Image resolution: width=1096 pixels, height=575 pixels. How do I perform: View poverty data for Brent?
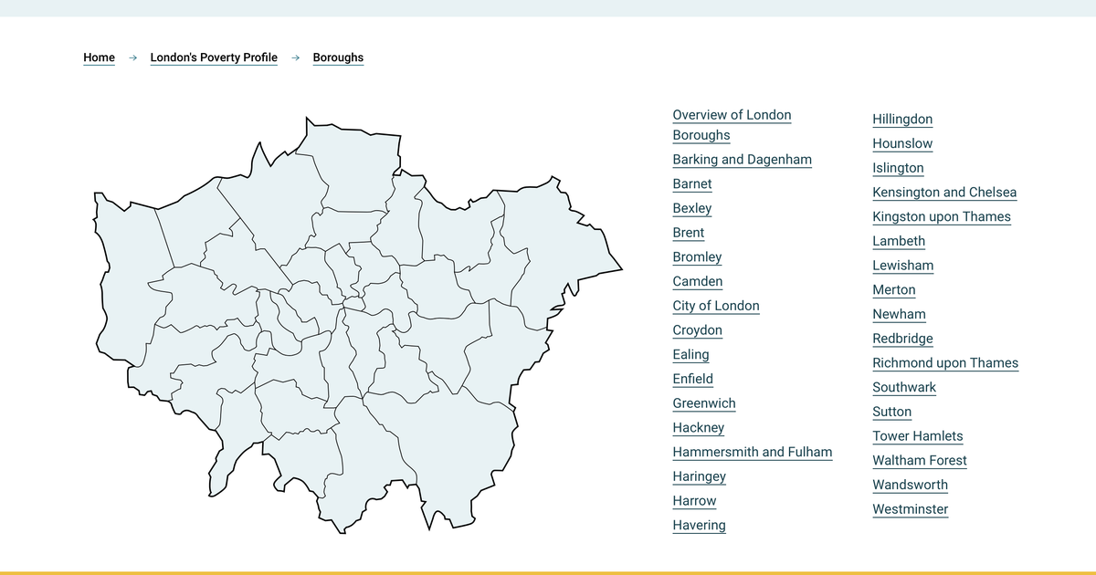coord(688,233)
